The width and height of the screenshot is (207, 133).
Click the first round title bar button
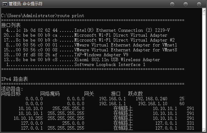(172, 4)
